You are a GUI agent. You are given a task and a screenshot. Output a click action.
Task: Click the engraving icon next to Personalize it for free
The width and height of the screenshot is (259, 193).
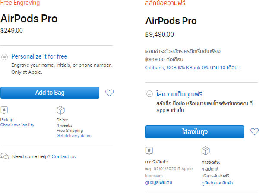(x=5, y=56)
